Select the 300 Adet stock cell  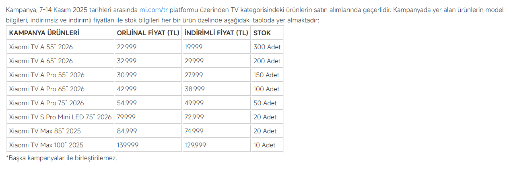(267, 47)
